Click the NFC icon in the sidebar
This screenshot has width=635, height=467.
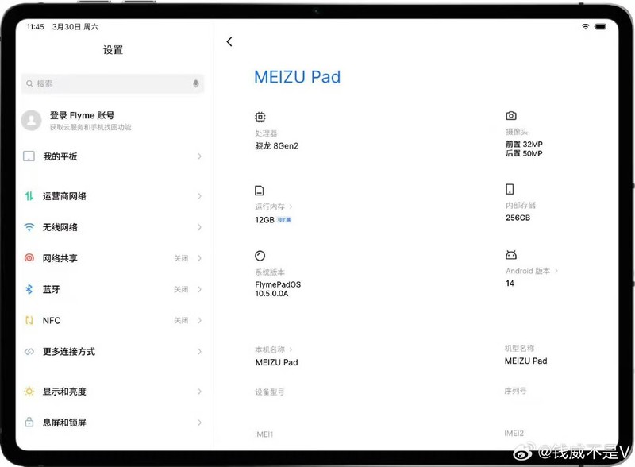click(x=29, y=320)
